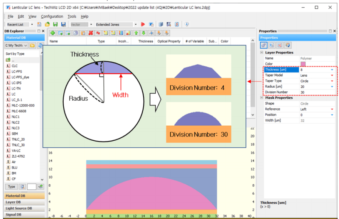Click the blue info help icon
Viewport: 339px width, 219px height.
point(187,24)
